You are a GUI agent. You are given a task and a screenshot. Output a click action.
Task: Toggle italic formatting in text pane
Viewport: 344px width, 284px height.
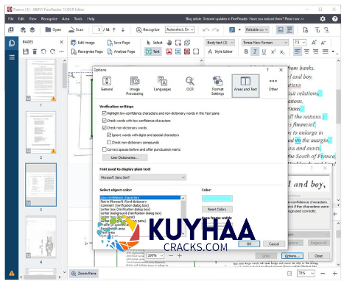tap(255, 52)
